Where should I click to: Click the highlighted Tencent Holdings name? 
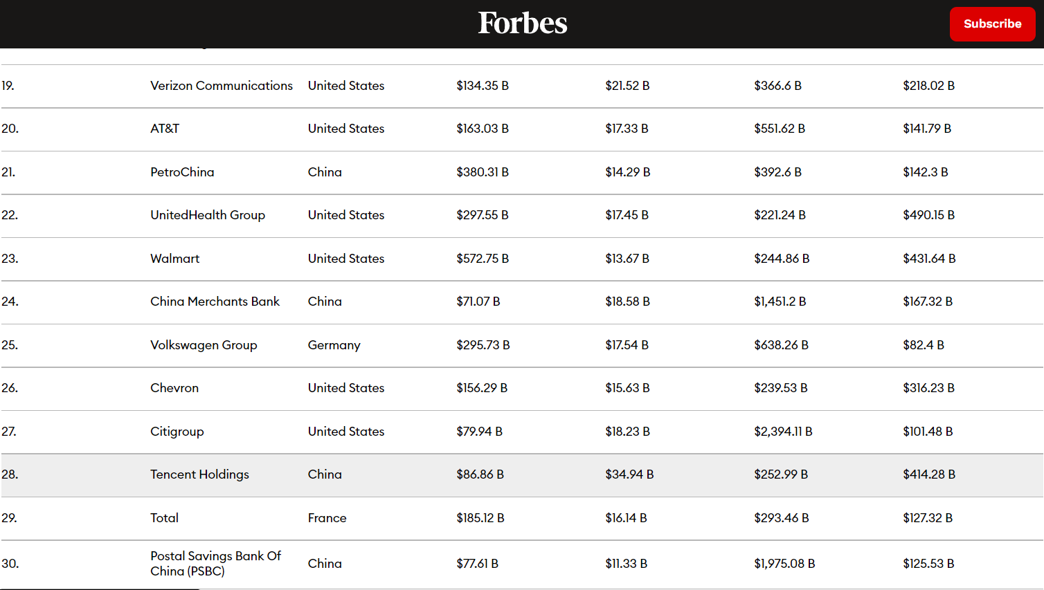pos(199,474)
